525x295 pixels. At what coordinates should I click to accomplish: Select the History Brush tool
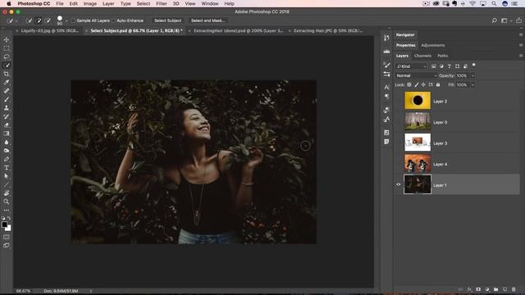pyautogui.click(x=7, y=116)
